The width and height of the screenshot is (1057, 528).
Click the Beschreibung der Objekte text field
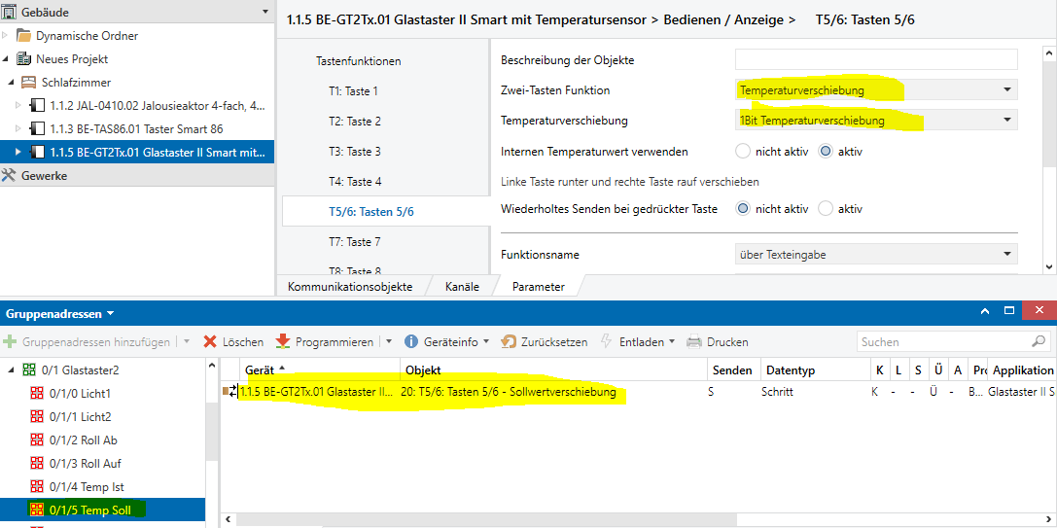876,60
